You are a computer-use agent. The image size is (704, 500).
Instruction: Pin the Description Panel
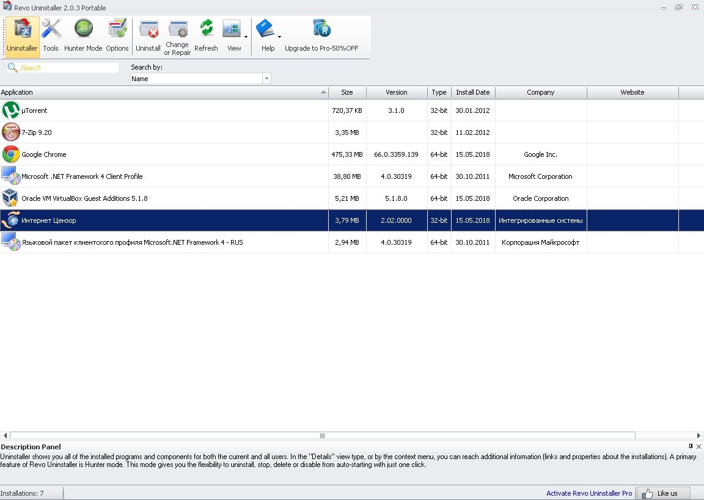[x=691, y=446]
